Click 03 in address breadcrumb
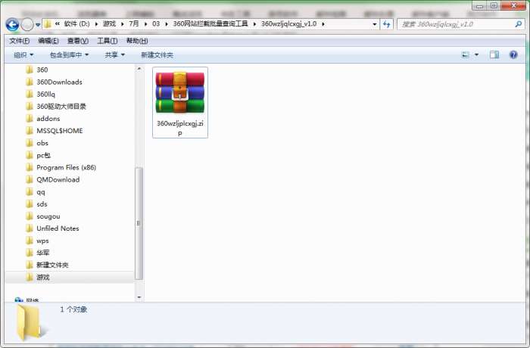530x348 pixels. tap(156, 24)
